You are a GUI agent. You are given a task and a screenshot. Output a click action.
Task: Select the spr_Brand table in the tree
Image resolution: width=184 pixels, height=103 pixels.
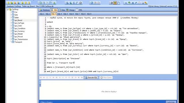coord(18,20)
